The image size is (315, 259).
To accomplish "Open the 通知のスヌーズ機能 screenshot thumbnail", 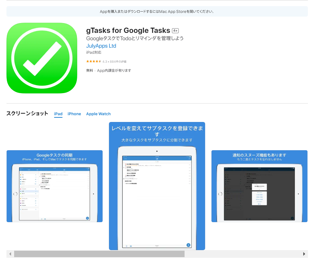I will pos(259,186).
